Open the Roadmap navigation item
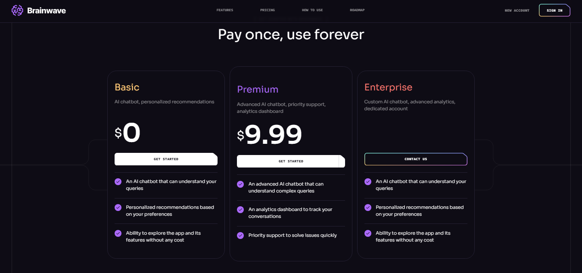The width and height of the screenshot is (582, 273). tap(357, 10)
